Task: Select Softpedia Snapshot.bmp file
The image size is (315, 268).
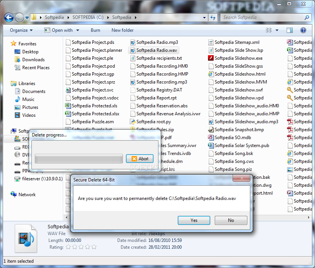Action: 236,130
